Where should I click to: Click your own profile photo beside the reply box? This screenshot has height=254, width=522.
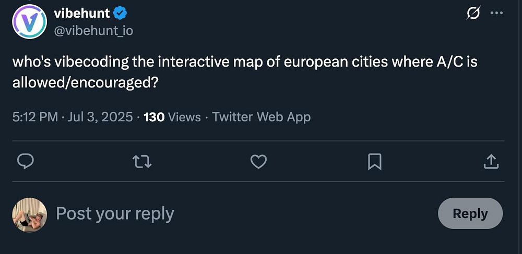pyautogui.click(x=30, y=213)
